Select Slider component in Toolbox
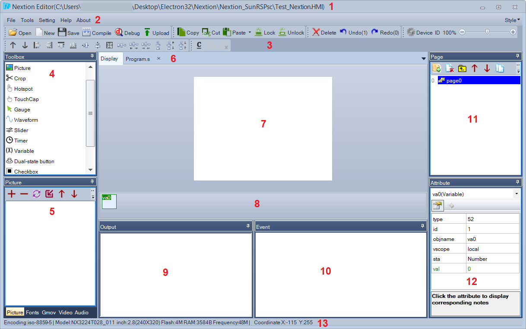This screenshot has width=526, height=329. click(17, 130)
